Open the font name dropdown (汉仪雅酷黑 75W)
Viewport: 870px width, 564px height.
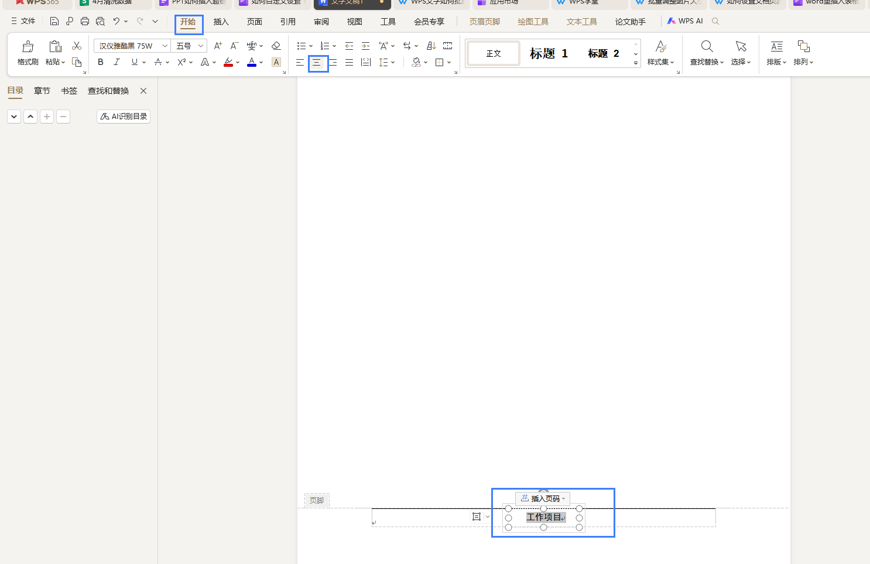(x=165, y=46)
